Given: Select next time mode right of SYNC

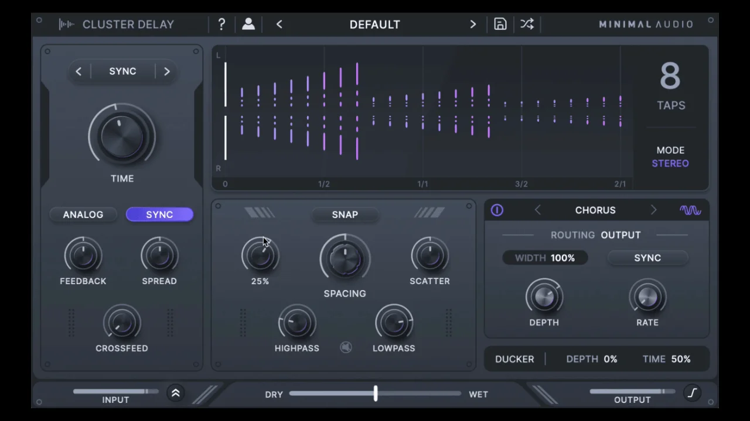Looking at the screenshot, I should click(166, 71).
